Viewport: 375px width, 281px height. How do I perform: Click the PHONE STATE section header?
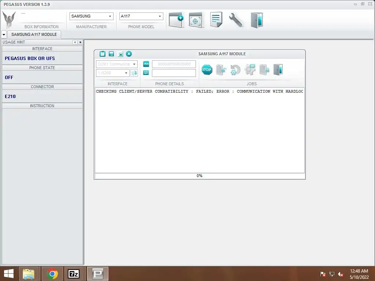coord(42,68)
